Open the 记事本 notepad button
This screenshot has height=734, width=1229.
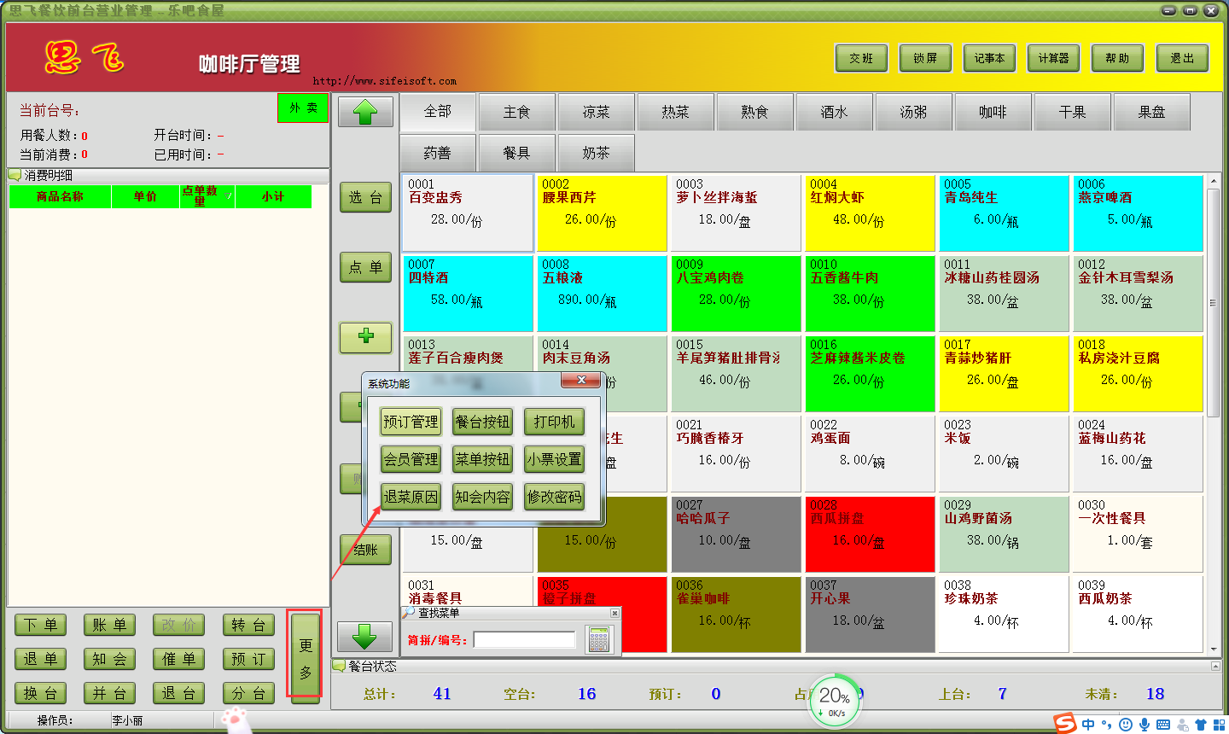click(x=989, y=58)
